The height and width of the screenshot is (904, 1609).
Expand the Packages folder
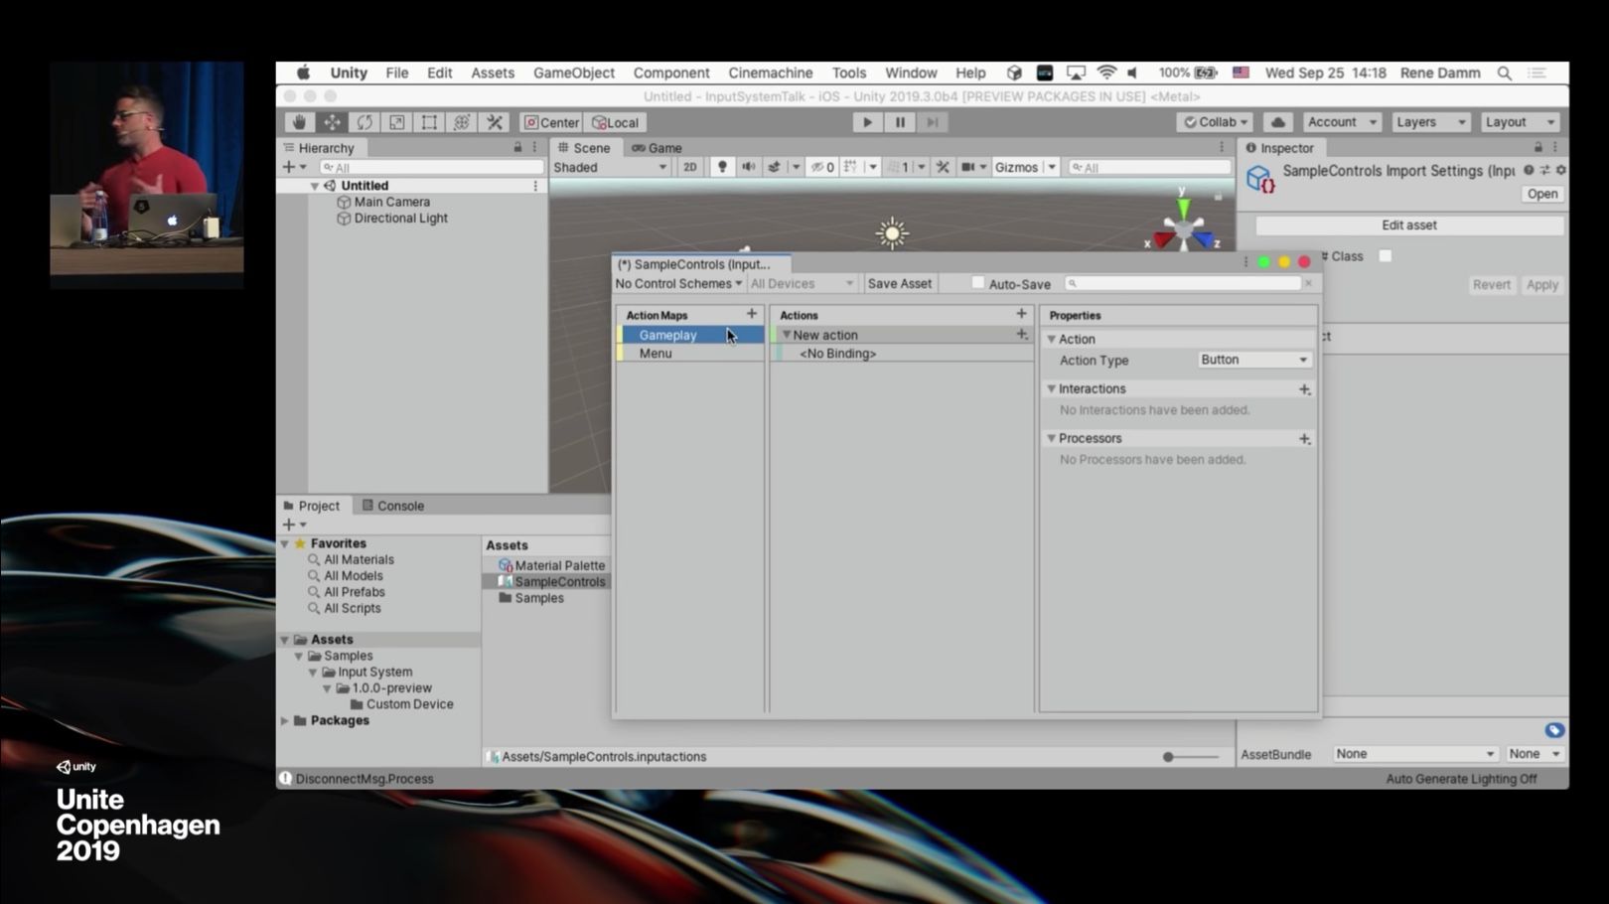point(285,720)
